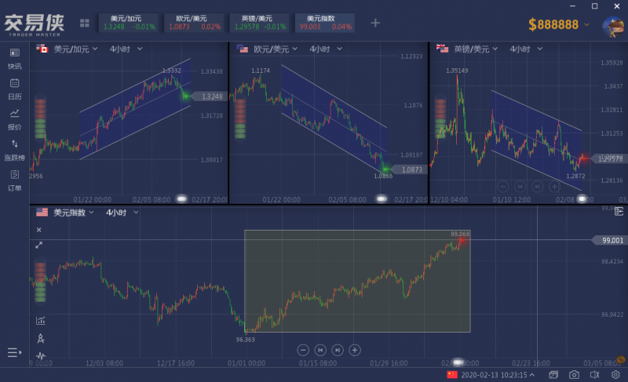Zoom in on the 美元指数 chart
The height and width of the screenshot is (382, 628).
coord(355,349)
